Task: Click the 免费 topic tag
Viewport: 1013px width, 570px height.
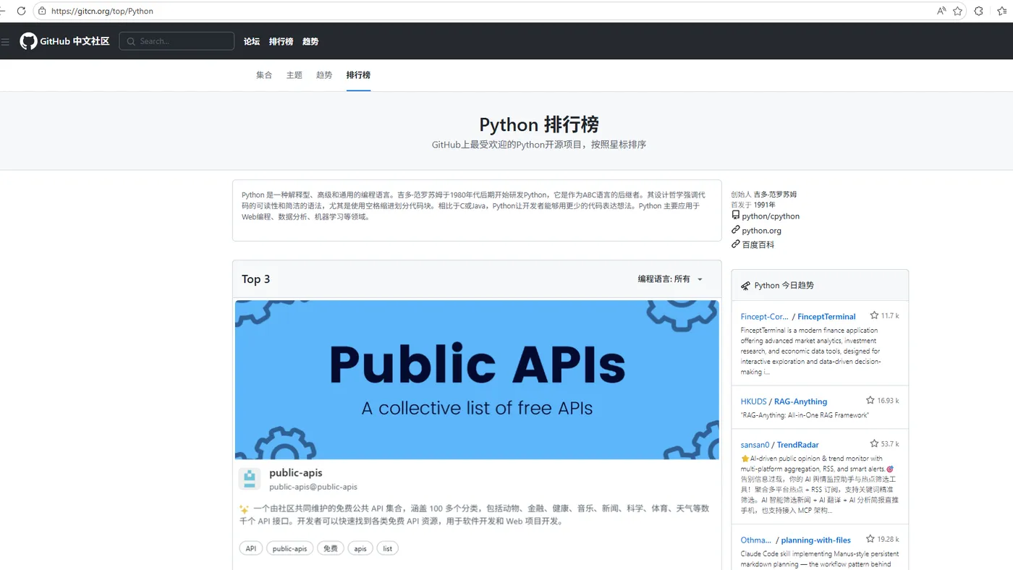Action: pos(330,548)
